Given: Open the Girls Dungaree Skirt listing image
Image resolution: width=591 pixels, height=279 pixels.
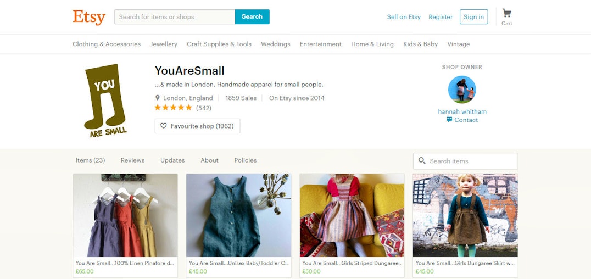Looking at the screenshot, I should tap(465, 215).
